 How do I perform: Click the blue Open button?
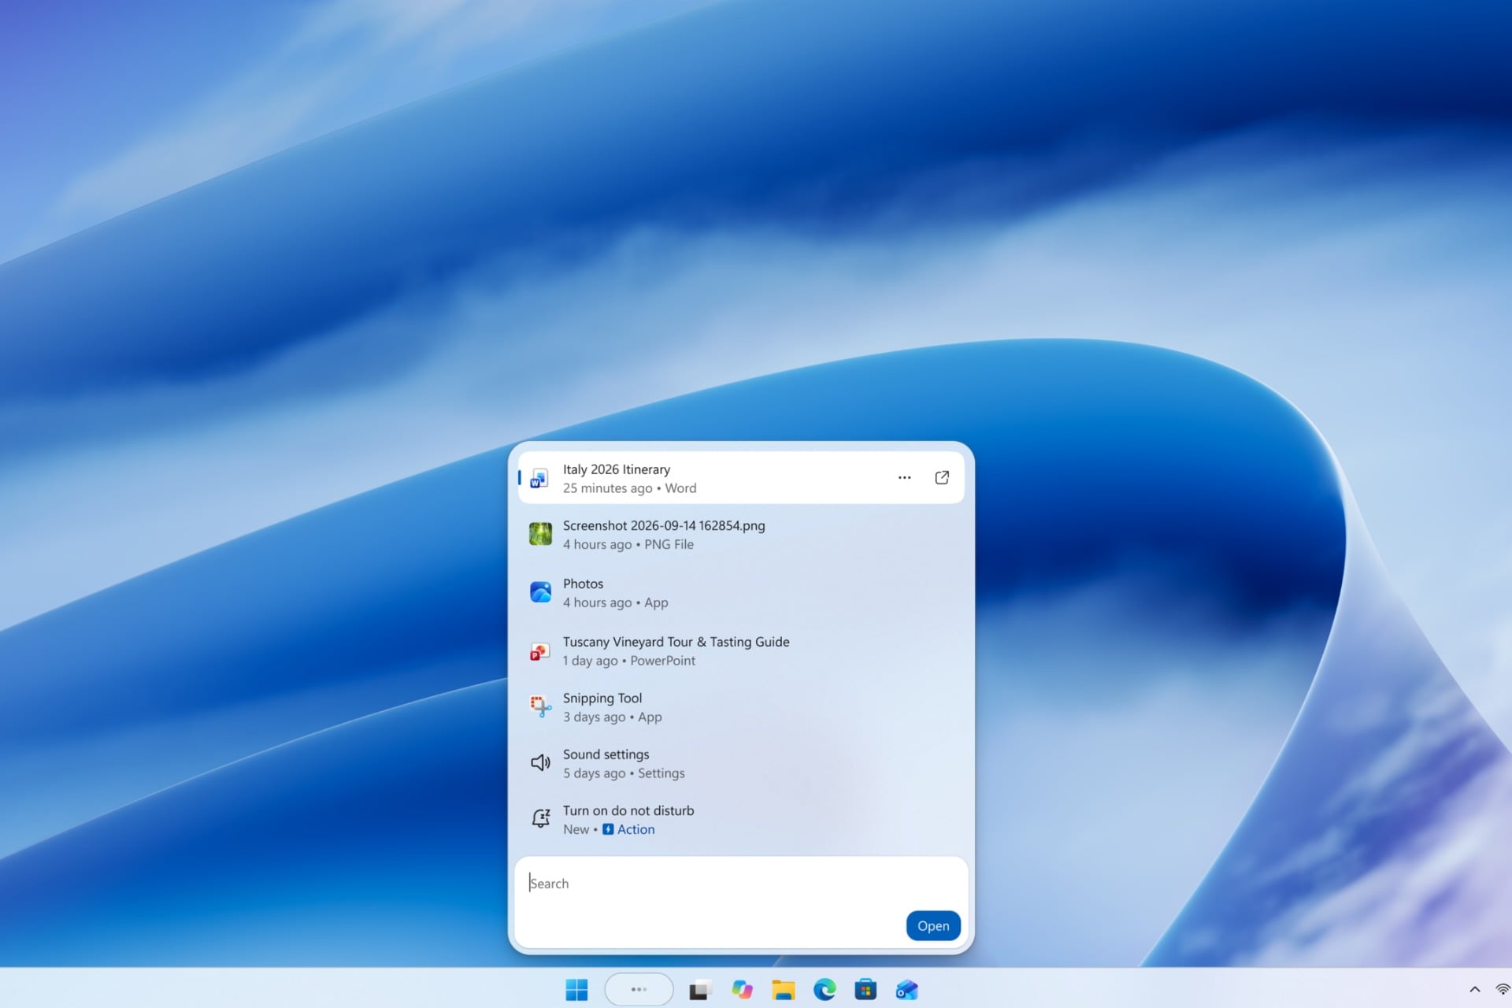(x=933, y=926)
